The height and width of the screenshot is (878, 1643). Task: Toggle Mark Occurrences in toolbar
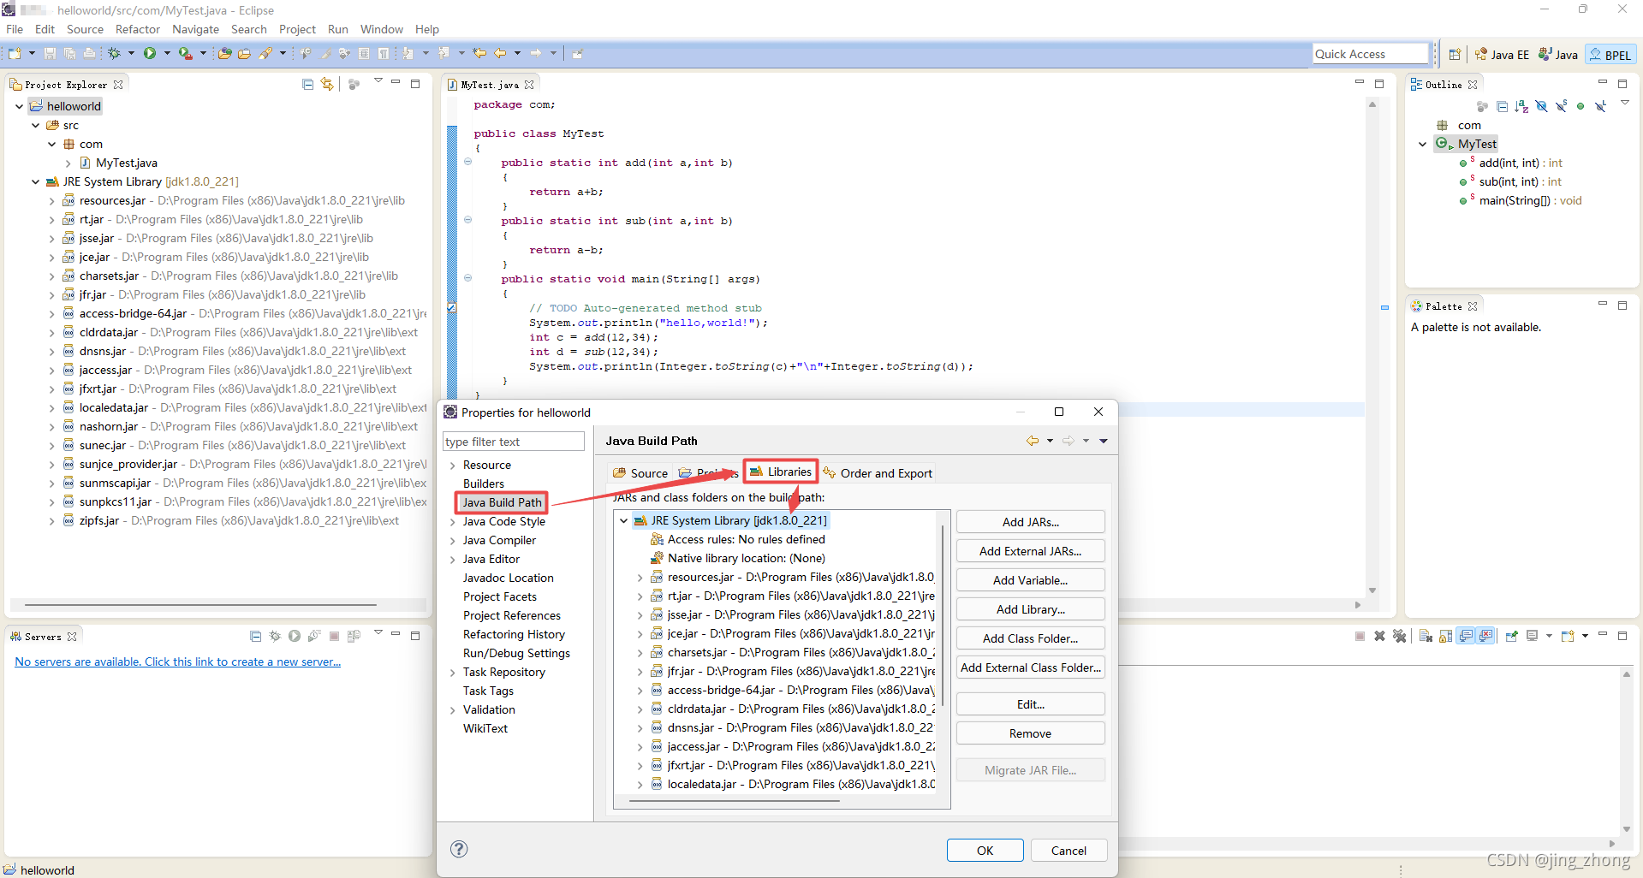[325, 53]
